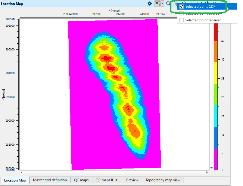Click the red fold hotspot on the map

(x=106, y=58)
